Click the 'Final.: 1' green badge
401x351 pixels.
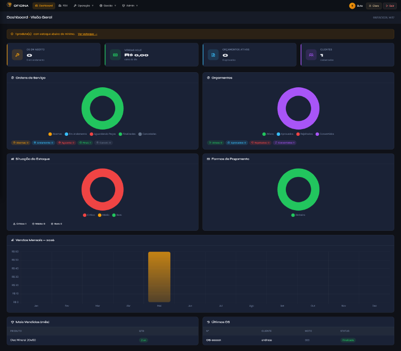(x=85, y=143)
